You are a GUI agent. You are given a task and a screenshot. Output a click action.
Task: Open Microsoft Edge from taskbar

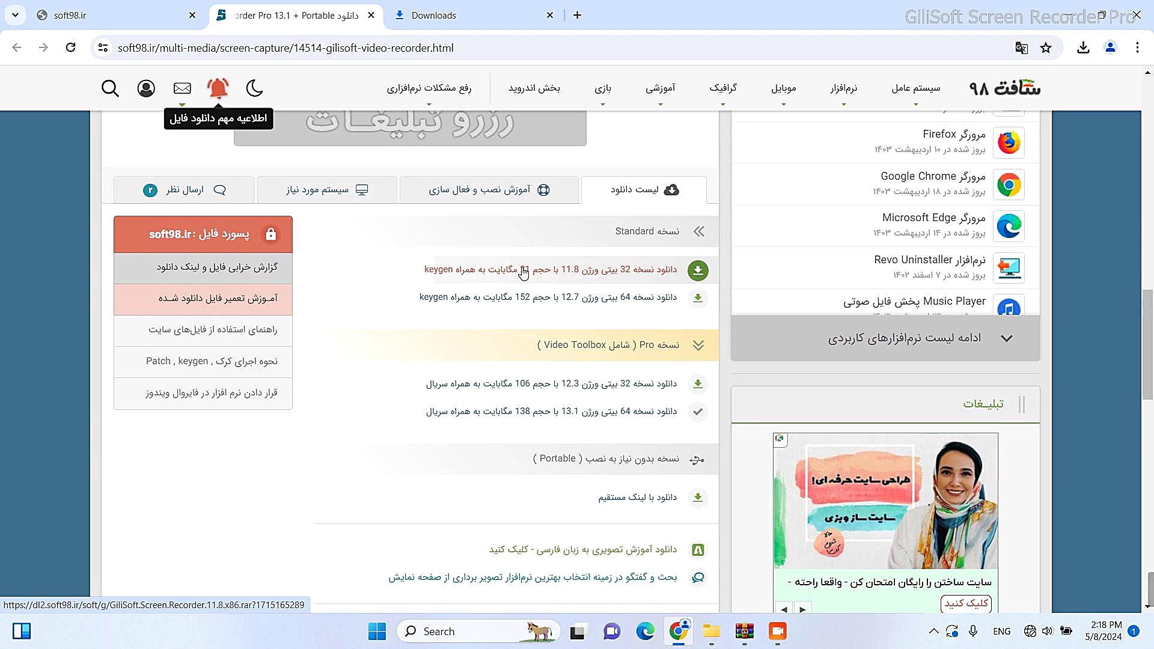646,631
